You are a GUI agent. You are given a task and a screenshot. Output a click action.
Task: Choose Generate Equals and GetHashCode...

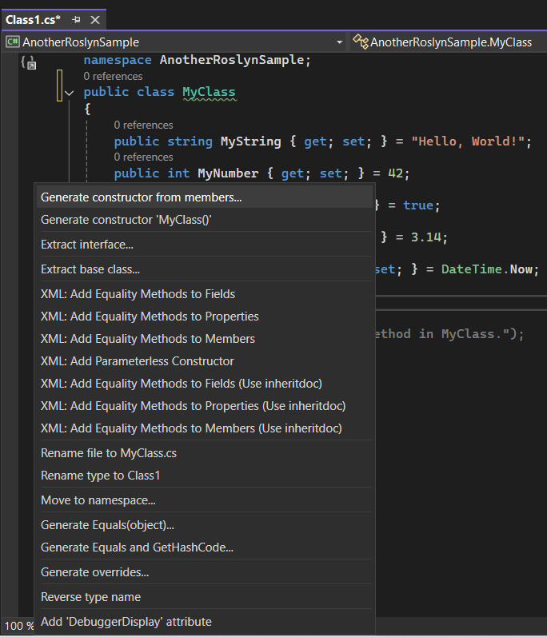tap(205, 547)
